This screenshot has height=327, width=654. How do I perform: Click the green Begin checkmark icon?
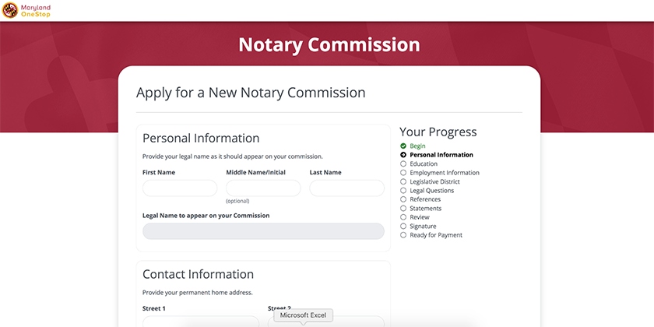[x=403, y=146]
